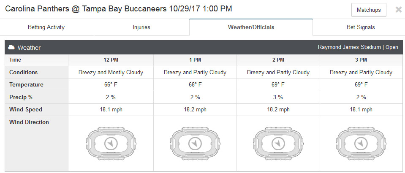The height and width of the screenshot is (173, 405).
Task: Click the 2 PM wind direction stadium icon
Action: pos(278,143)
